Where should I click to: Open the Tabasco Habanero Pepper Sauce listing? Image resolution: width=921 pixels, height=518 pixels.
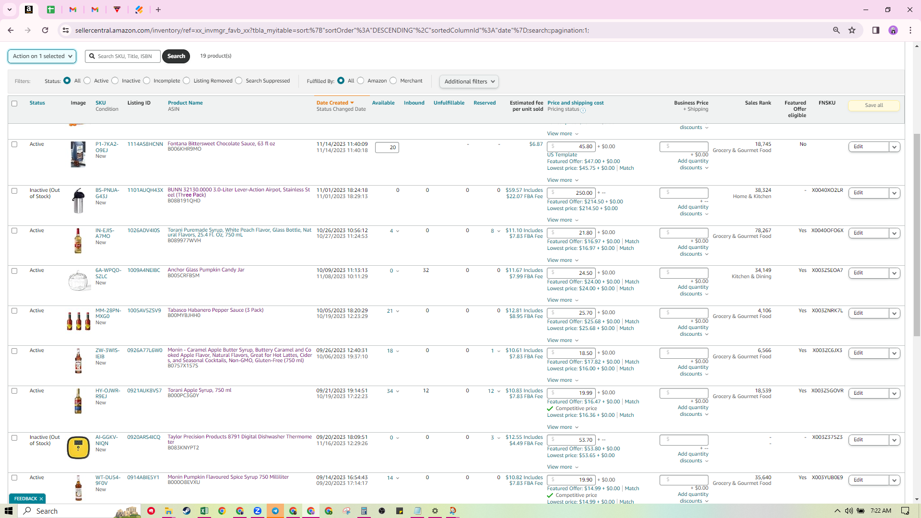pos(215,310)
